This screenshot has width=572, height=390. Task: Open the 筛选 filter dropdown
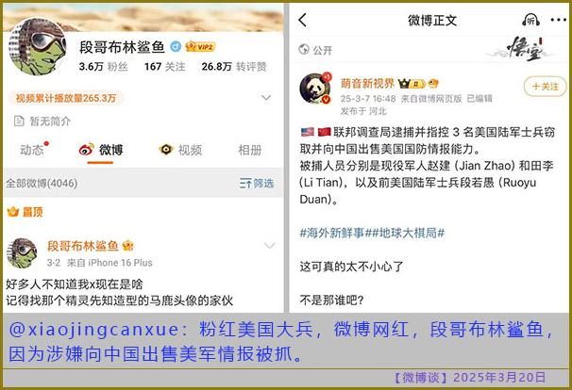(257, 183)
